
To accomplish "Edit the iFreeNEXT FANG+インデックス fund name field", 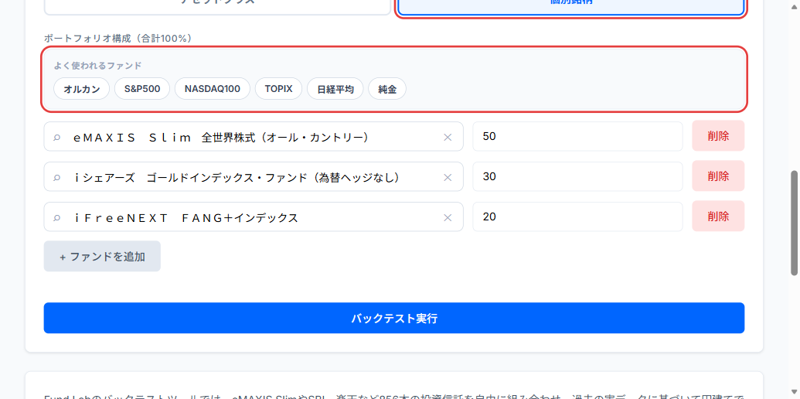I will pos(254,217).
